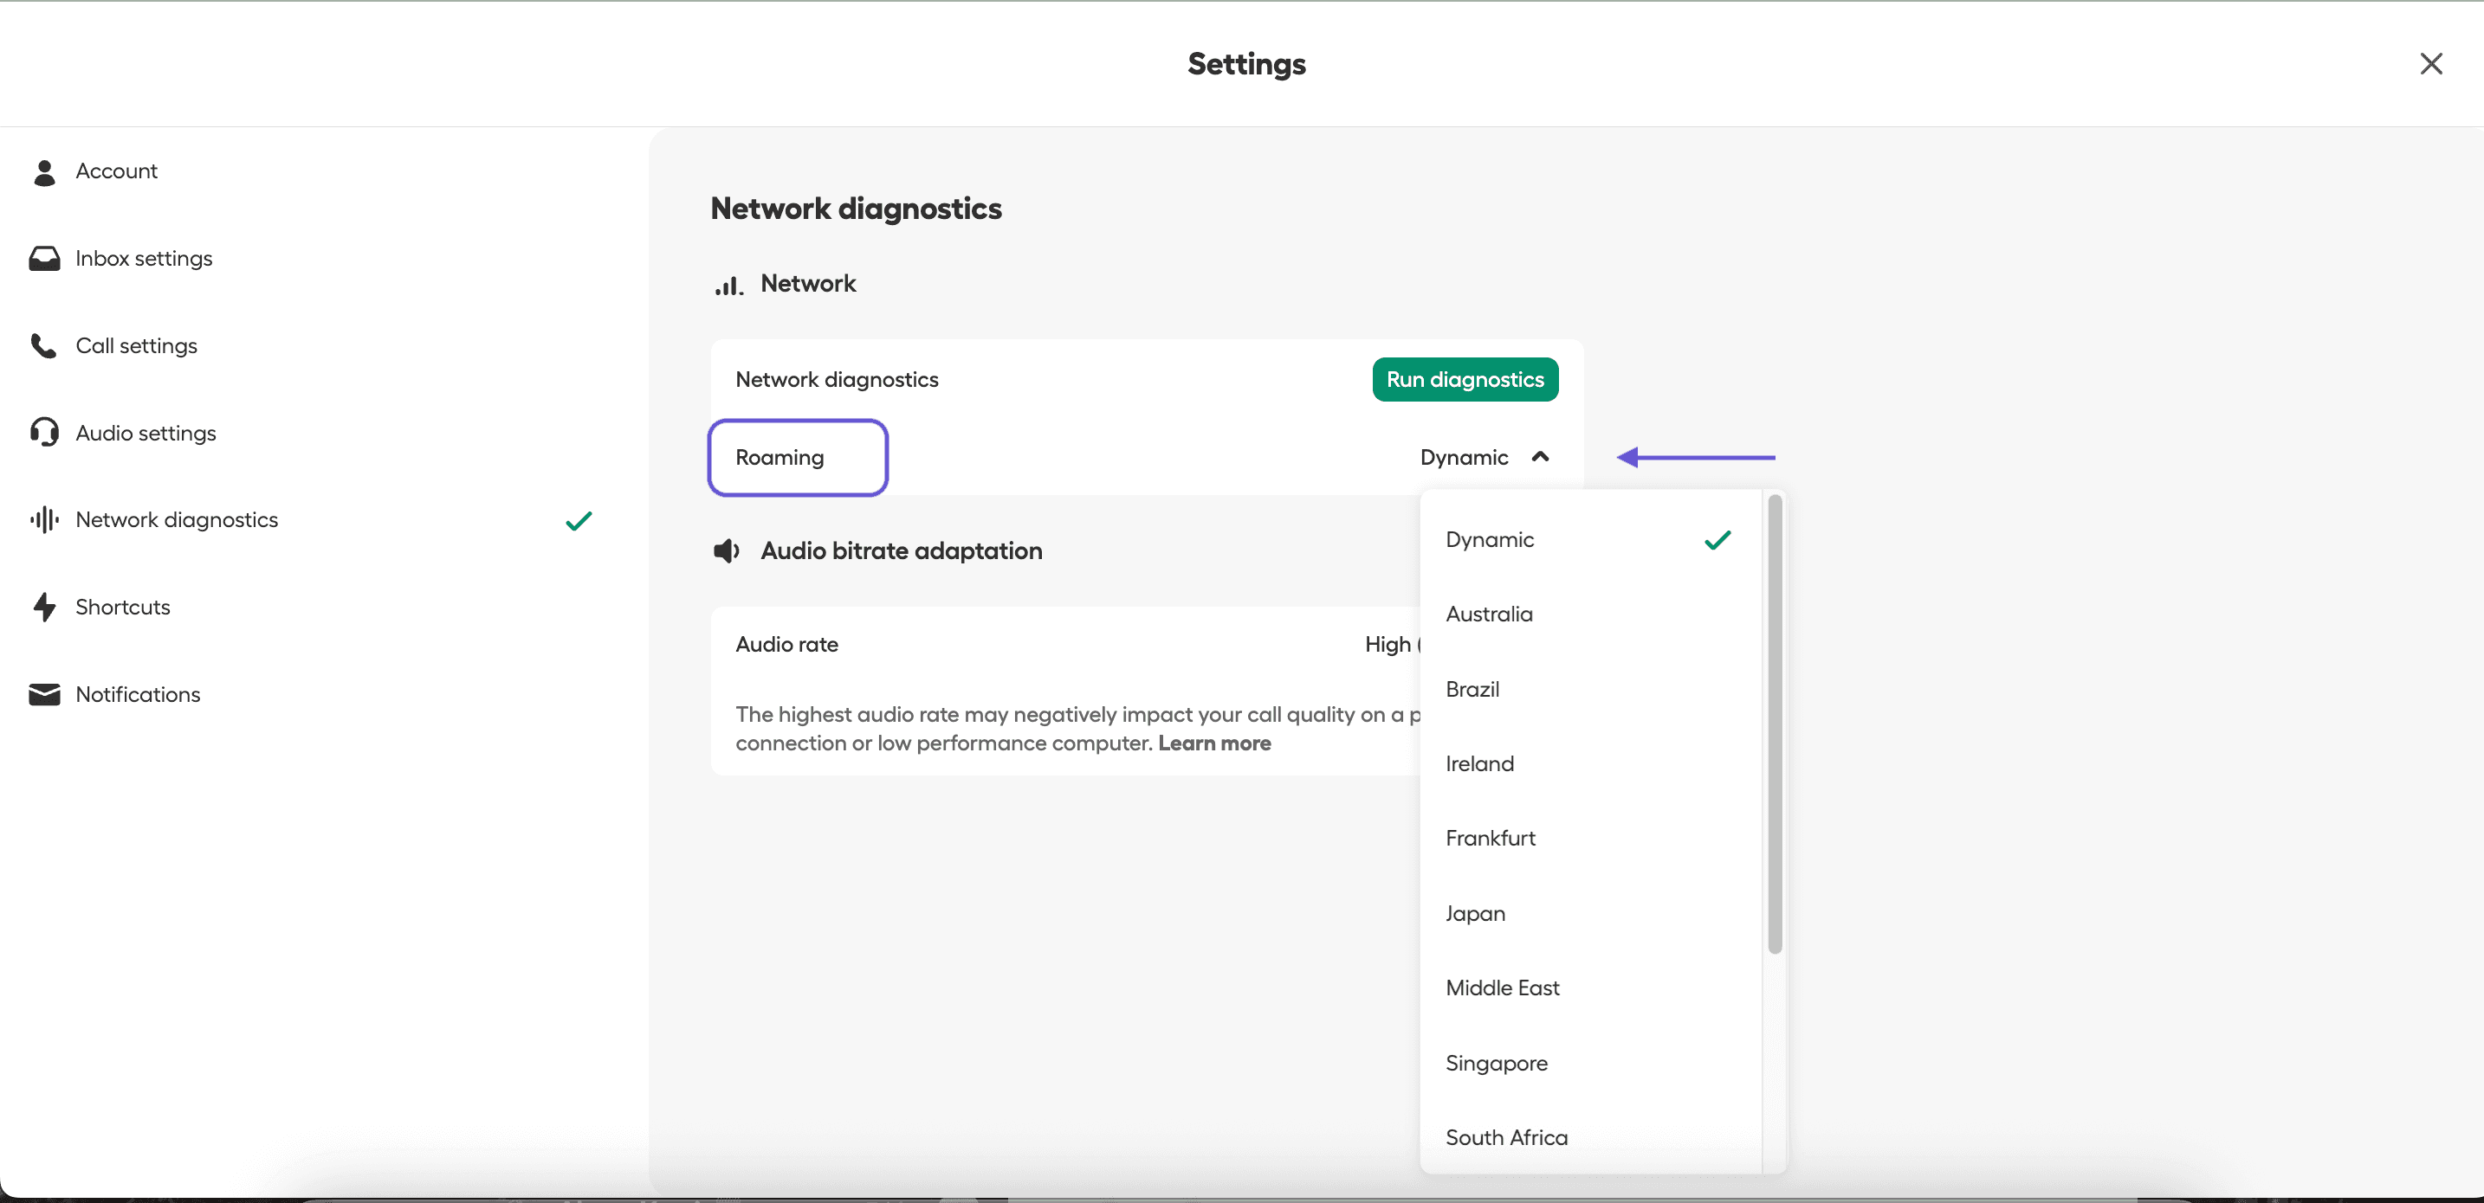Choose Australia as roaming region
2484x1203 pixels.
[1489, 614]
